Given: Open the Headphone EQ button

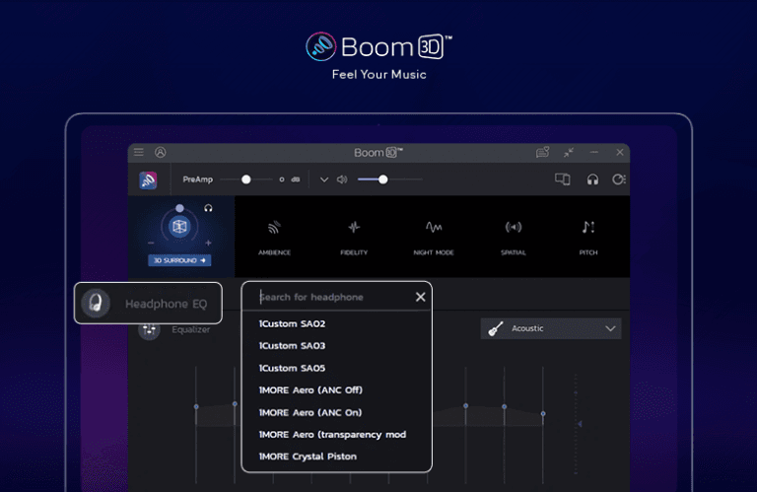Looking at the screenshot, I should coord(148,304).
